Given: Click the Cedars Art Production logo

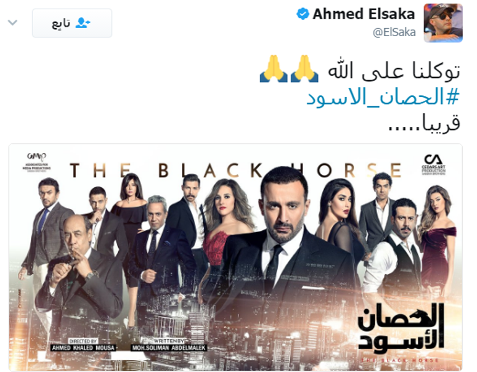Looking at the screenshot, I should click(x=434, y=164).
